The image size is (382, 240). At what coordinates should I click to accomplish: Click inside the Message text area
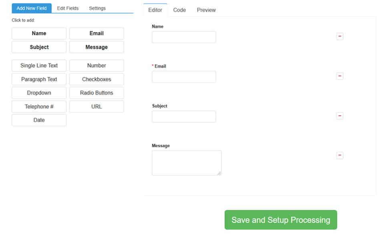(x=187, y=162)
